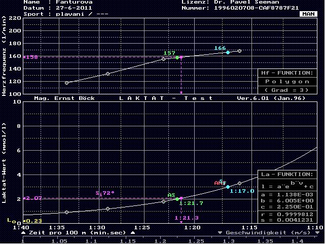This screenshot has width=325, height=245.
Task: Select the green 157 heart rate marker
Action: coord(177,58)
